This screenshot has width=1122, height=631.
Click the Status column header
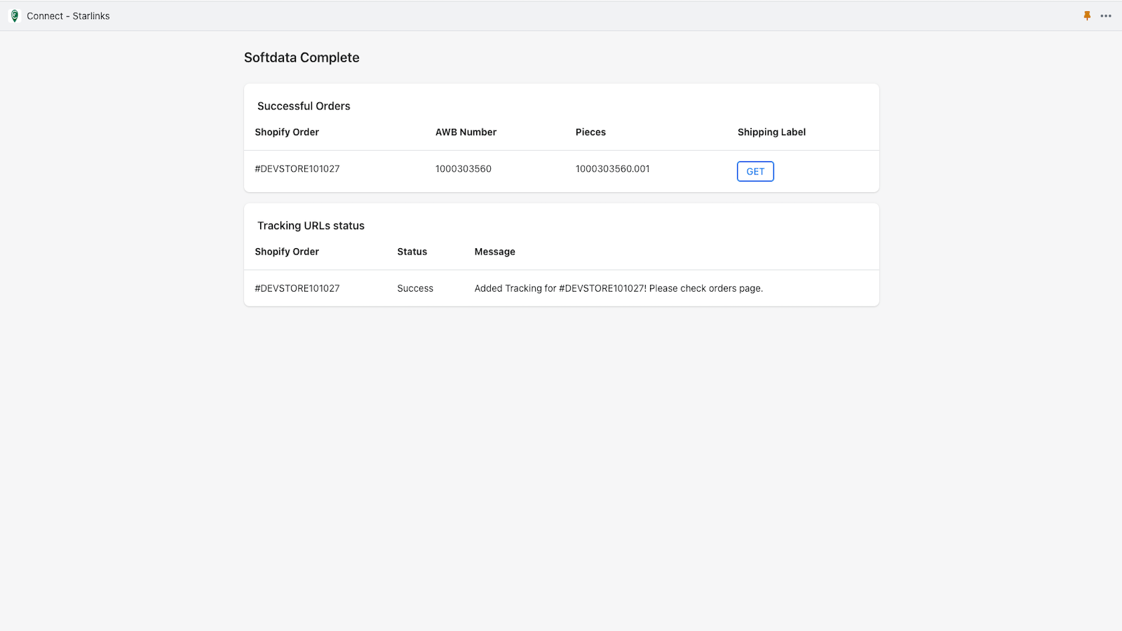pos(412,252)
